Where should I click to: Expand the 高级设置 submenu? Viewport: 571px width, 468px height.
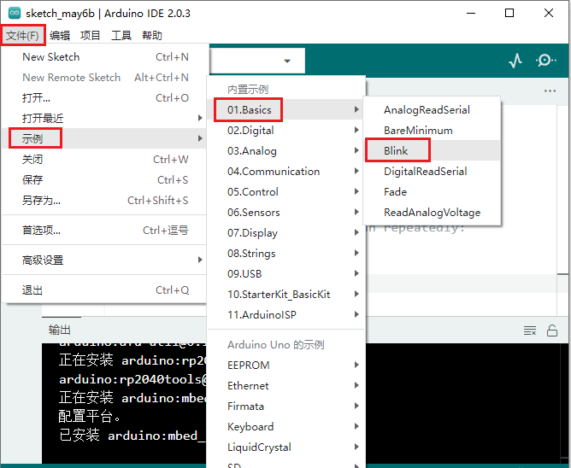click(x=105, y=260)
